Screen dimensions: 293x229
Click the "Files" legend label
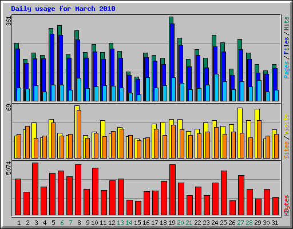tap(286, 45)
